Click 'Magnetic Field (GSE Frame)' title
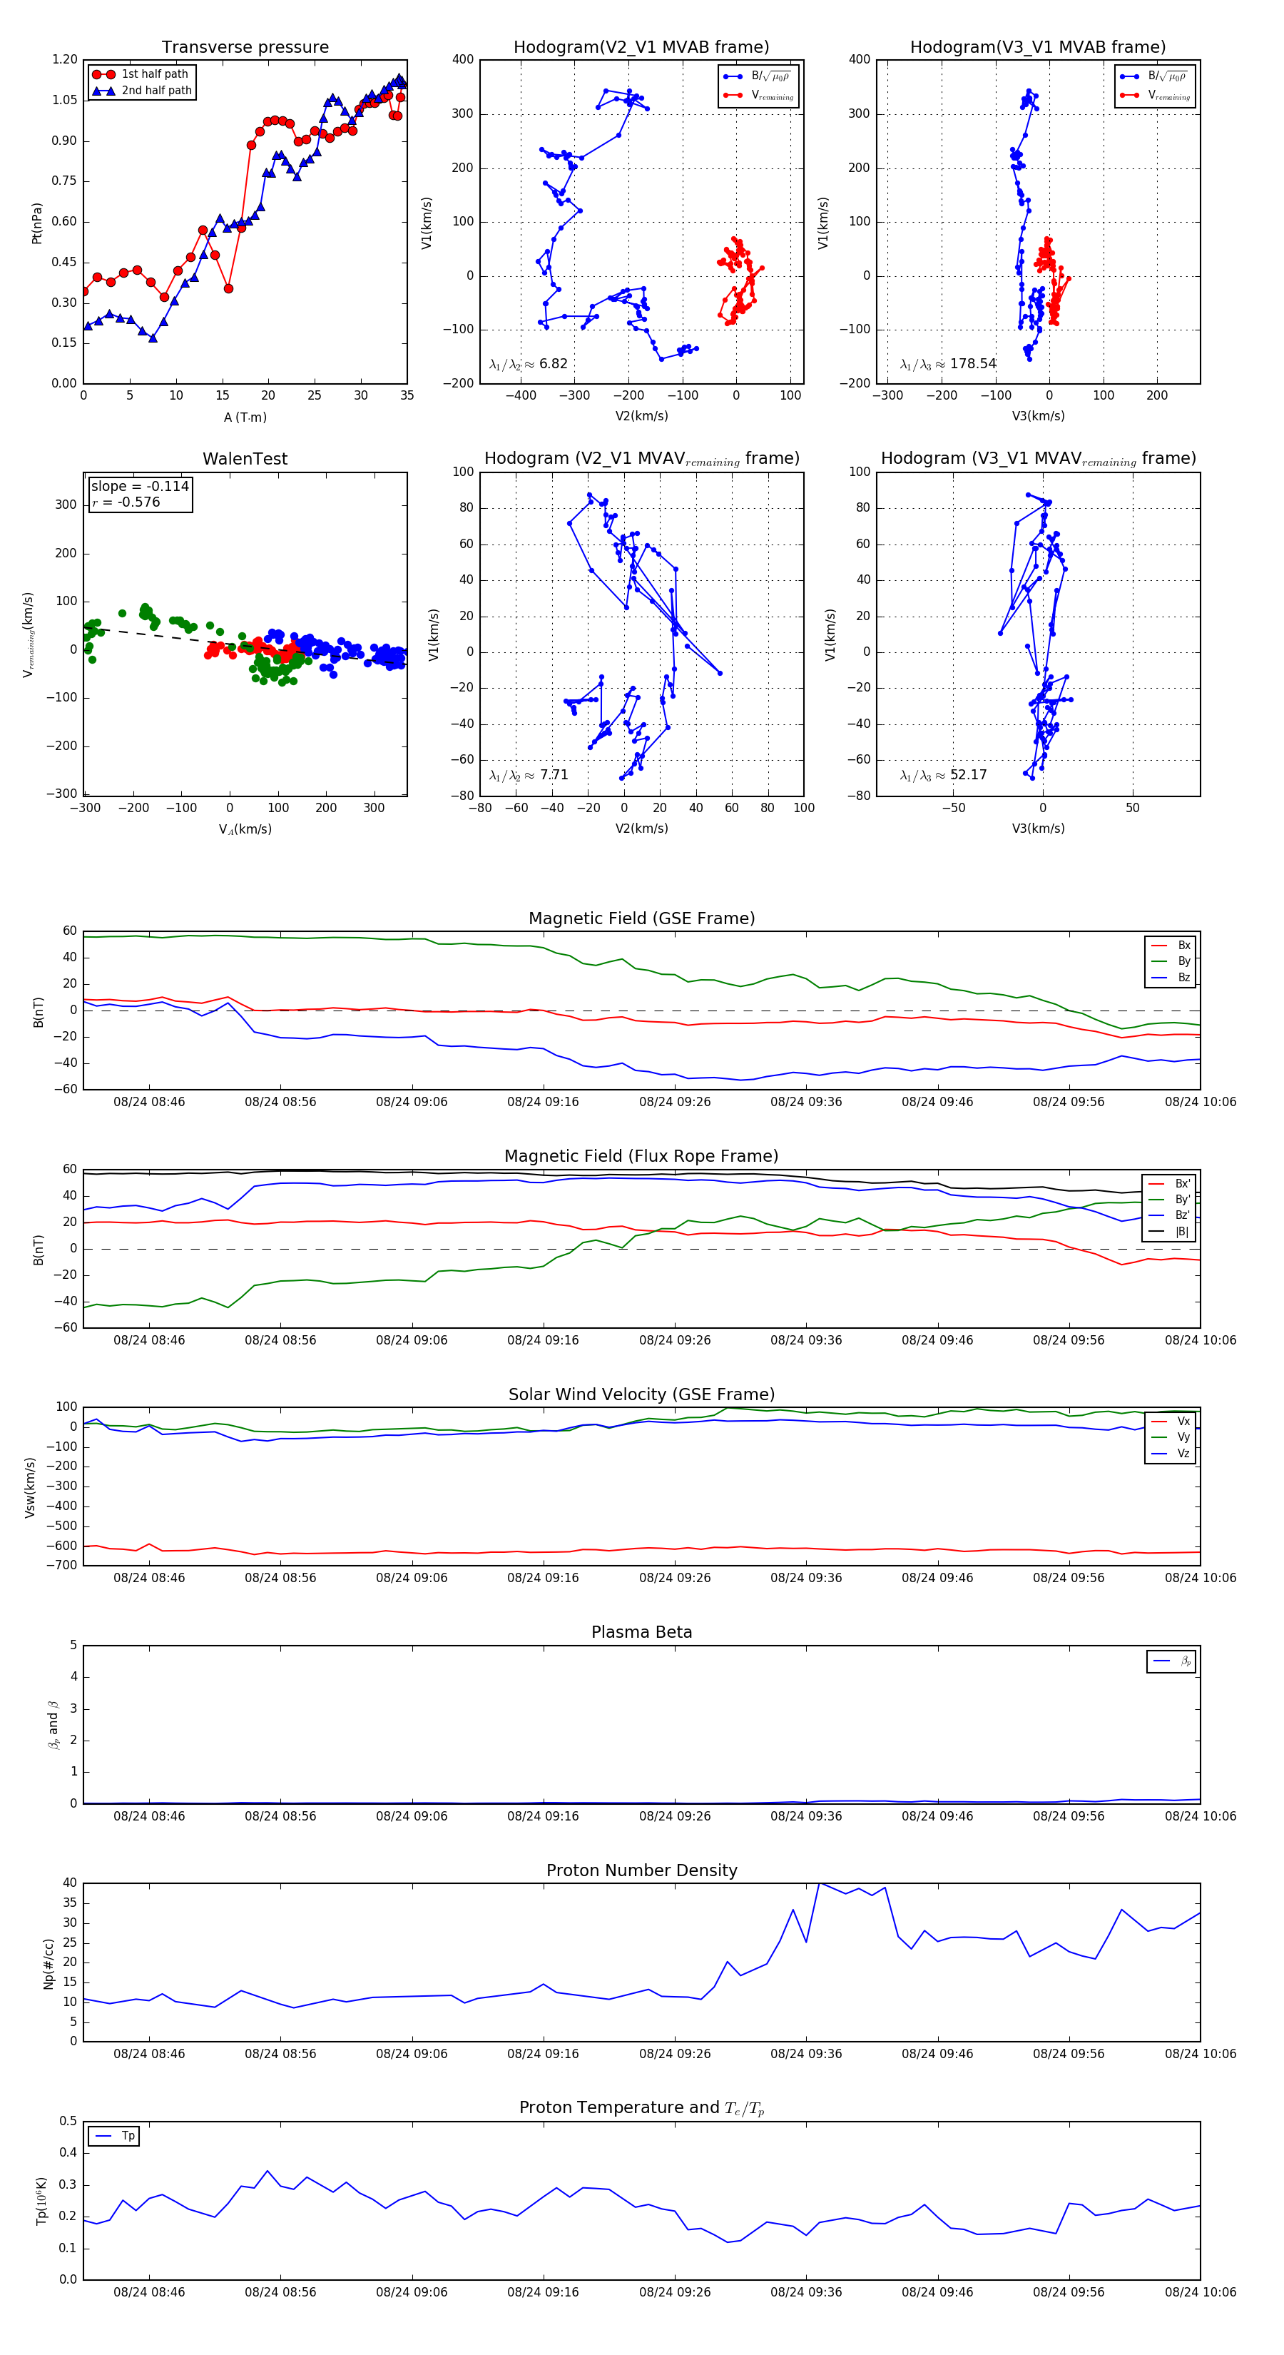 [641, 918]
